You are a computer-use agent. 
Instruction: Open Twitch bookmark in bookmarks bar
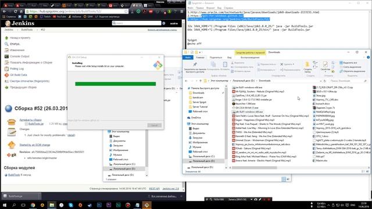point(45,17)
